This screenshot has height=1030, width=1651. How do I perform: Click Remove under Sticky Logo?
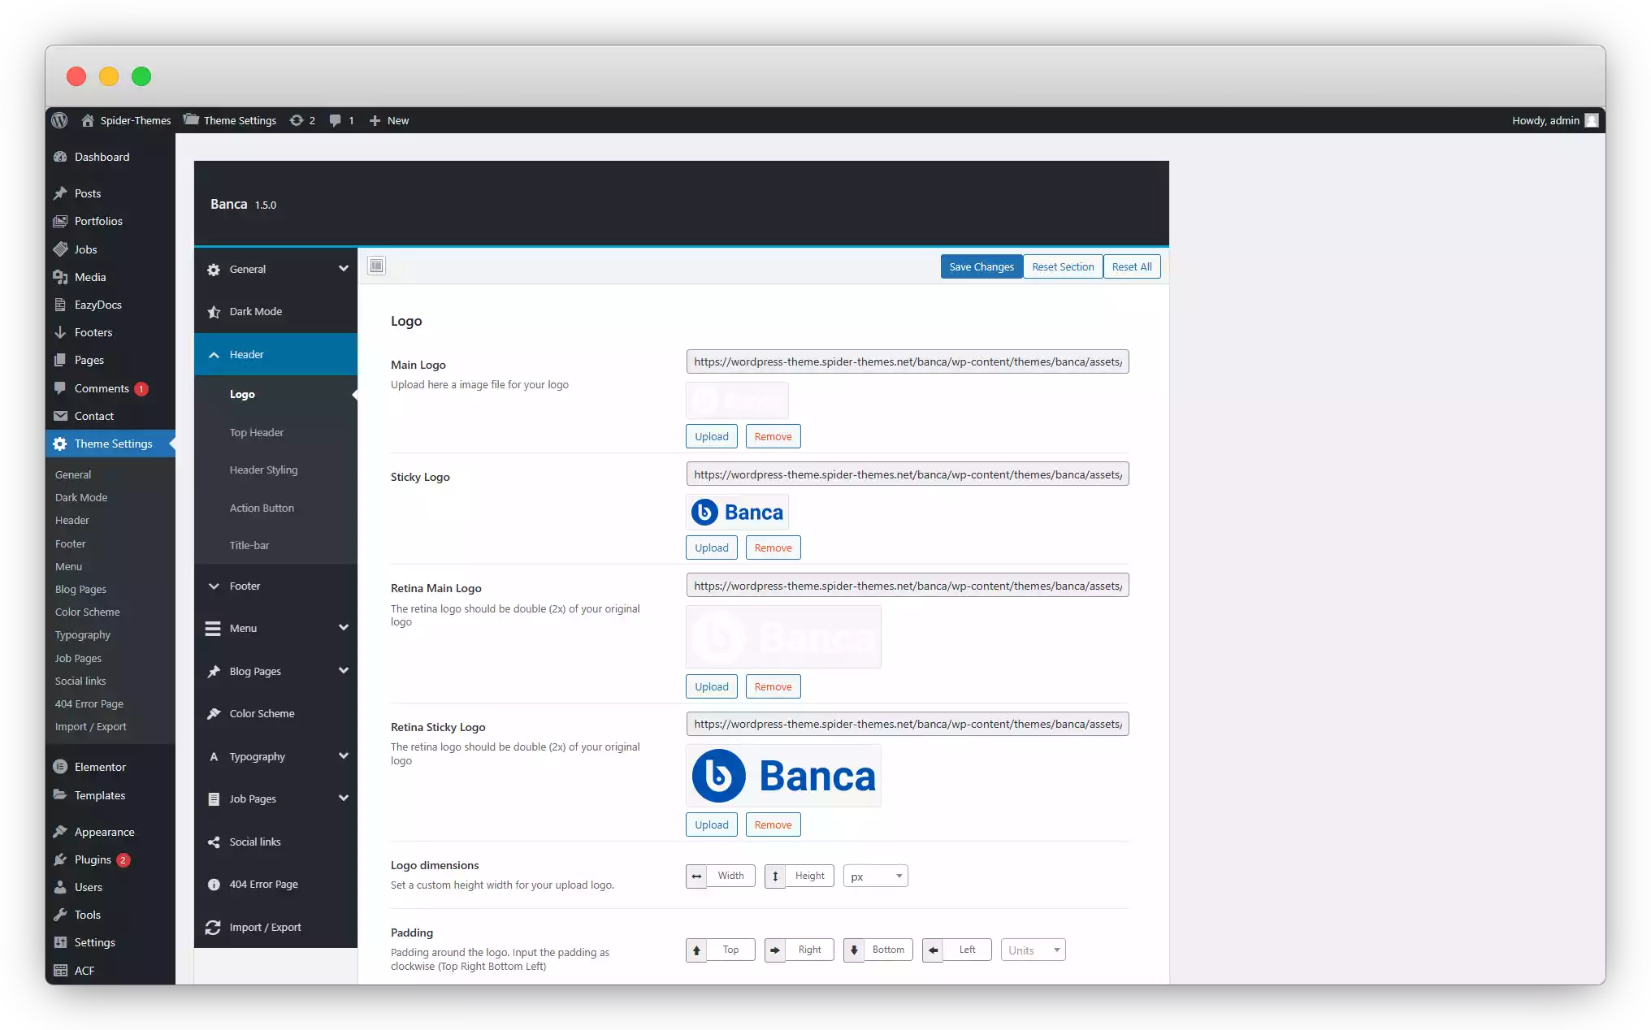pyautogui.click(x=773, y=547)
